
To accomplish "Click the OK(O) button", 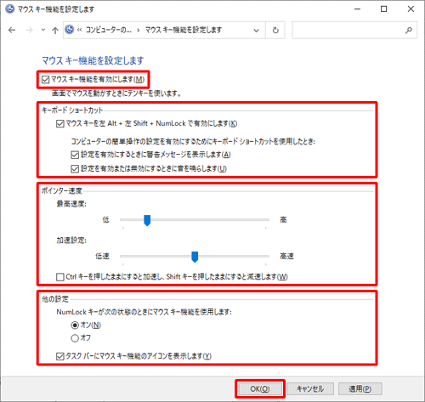I will (x=260, y=389).
